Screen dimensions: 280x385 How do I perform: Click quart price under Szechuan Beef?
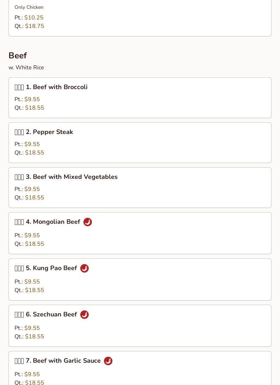[x=34, y=337]
